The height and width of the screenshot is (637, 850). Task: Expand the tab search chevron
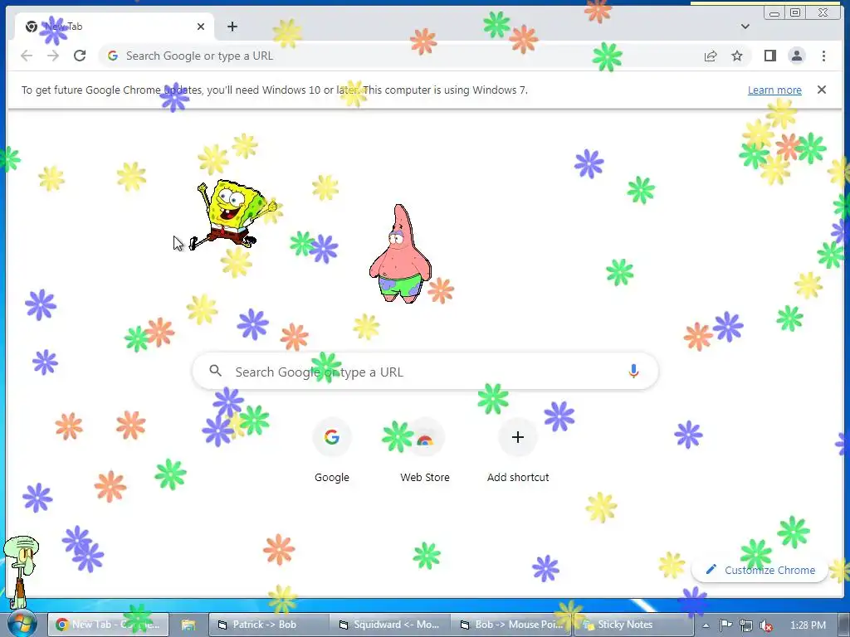(x=745, y=27)
